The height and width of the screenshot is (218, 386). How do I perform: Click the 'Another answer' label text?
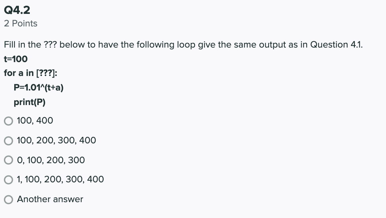(x=50, y=199)
